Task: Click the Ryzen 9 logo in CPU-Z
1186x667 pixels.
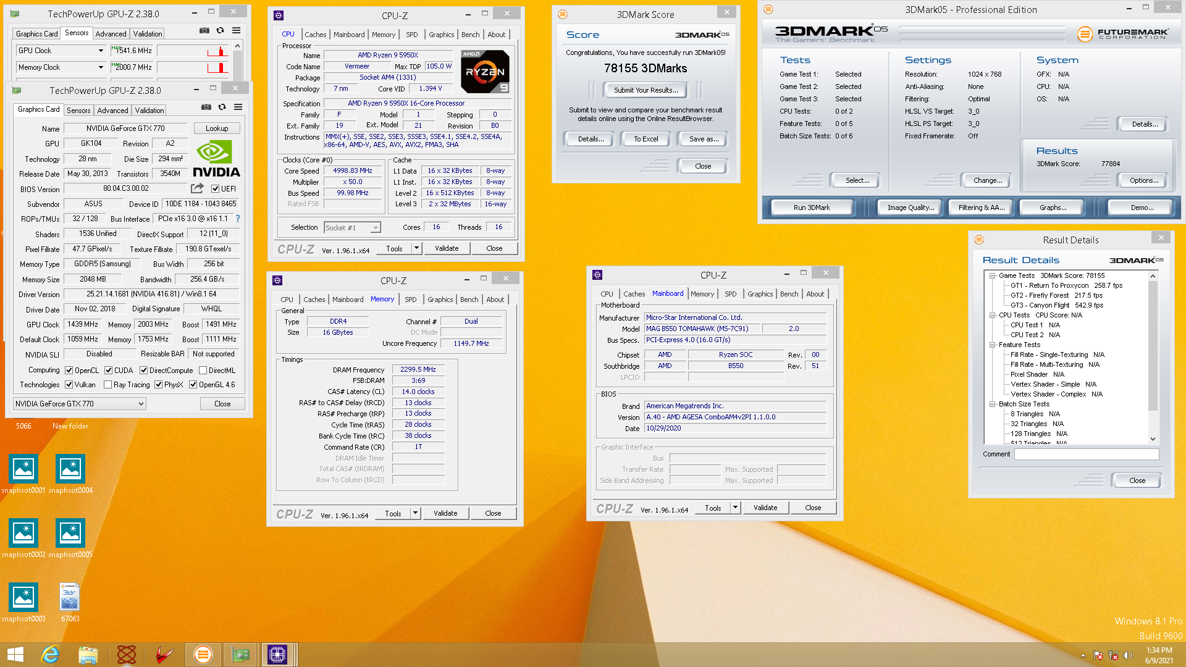Action: pos(485,72)
